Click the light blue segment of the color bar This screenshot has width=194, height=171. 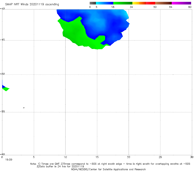[x=105, y=3]
